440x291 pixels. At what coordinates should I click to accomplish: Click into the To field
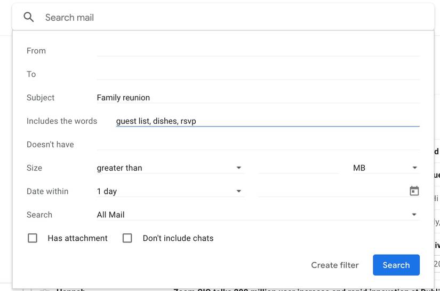258,74
